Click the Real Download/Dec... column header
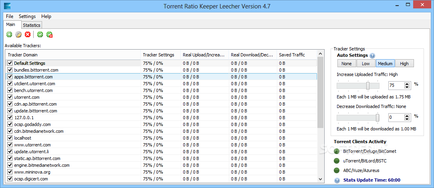The height and width of the screenshot is (188, 434). pos(253,55)
